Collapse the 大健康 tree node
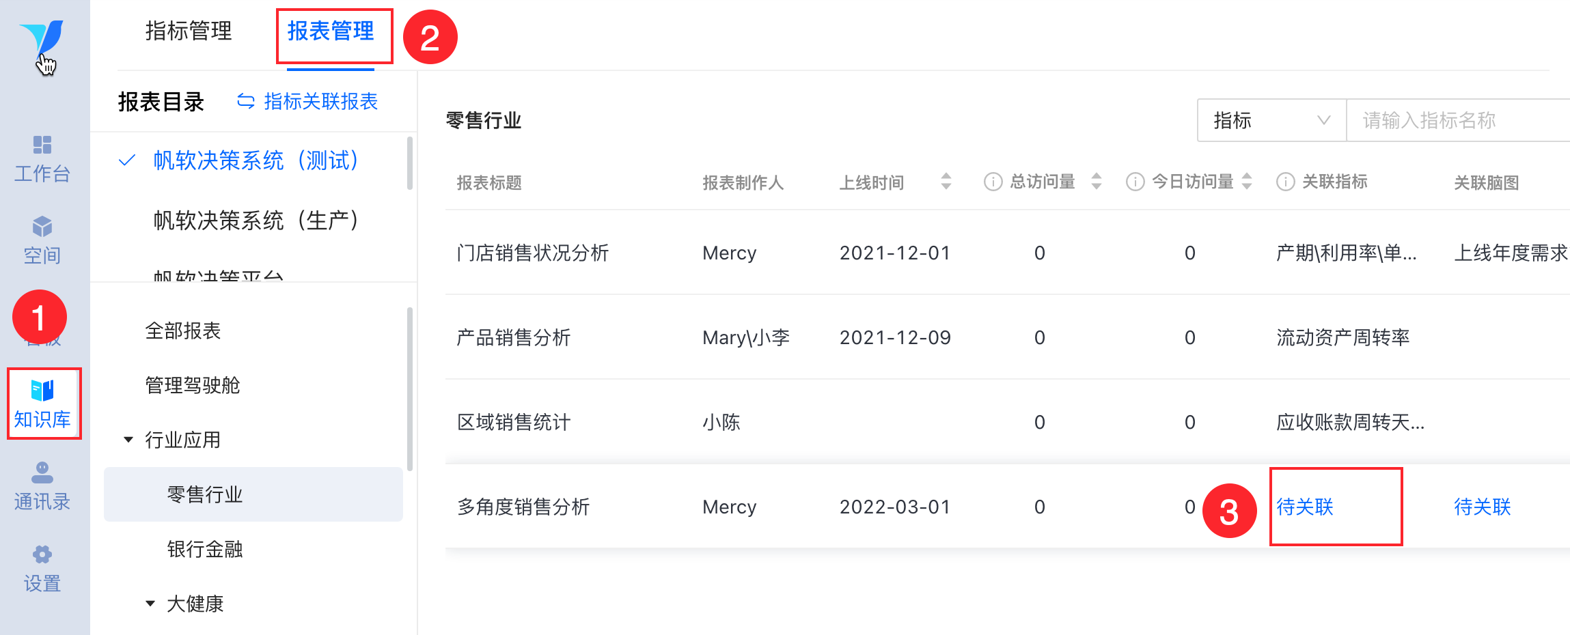 tap(150, 604)
